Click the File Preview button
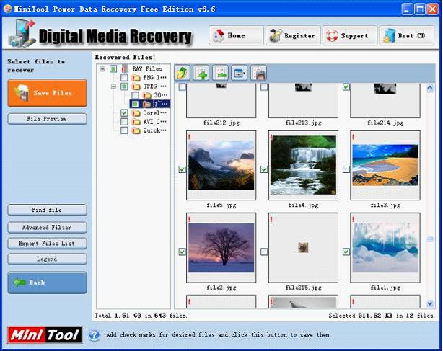The image size is (443, 351). click(47, 119)
